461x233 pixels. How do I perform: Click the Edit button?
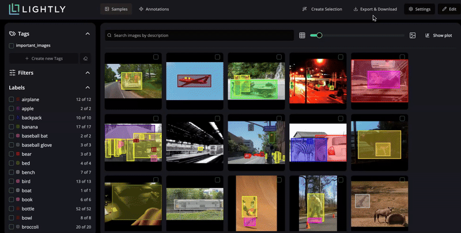pos(449,9)
